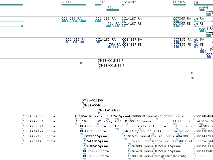Select the CG7365-PB protein label
The image size is (213, 160).
(x=182, y=45)
